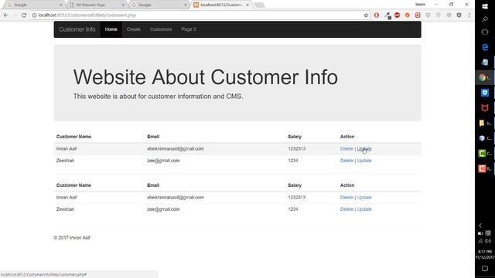Screen dimensions: 495x278
Task: Show hidden tray icons chevron
Action: [x=480, y=225]
